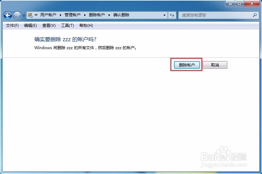Open the 文件(F) menu

(x=12, y=26)
